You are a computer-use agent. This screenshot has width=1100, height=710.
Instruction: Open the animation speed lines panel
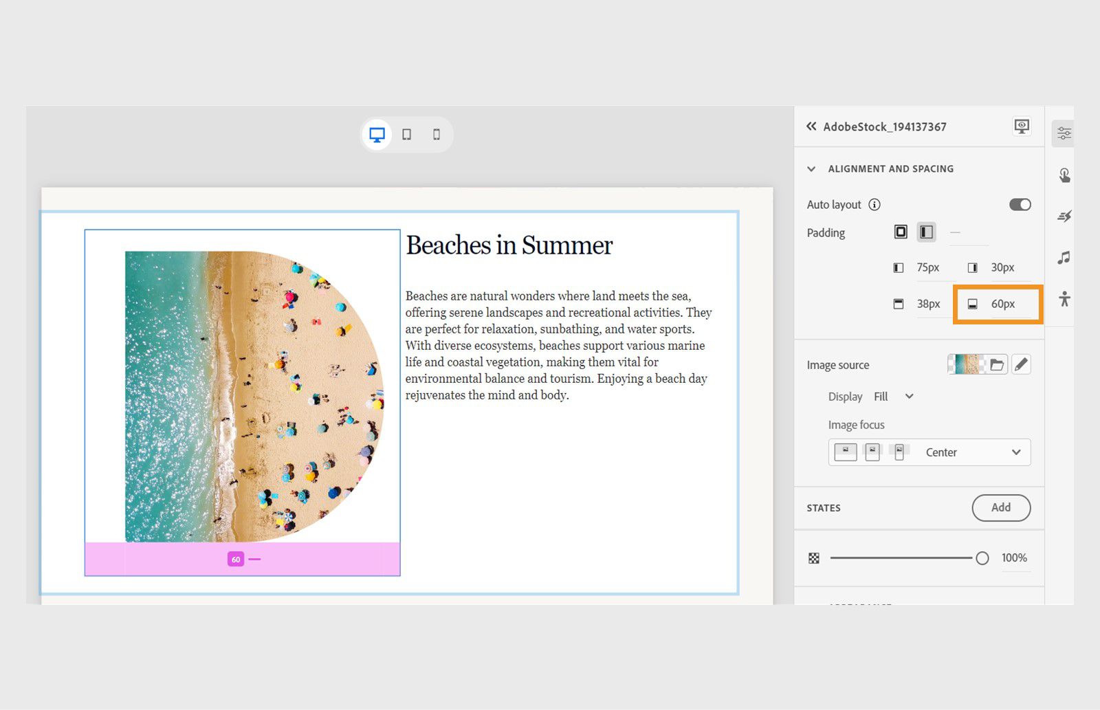pos(1064,217)
